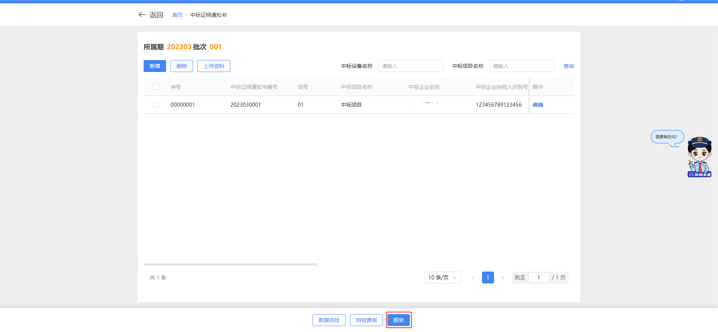Click the back arrow icon
Viewport: 718px width, 332px height.
142,15
